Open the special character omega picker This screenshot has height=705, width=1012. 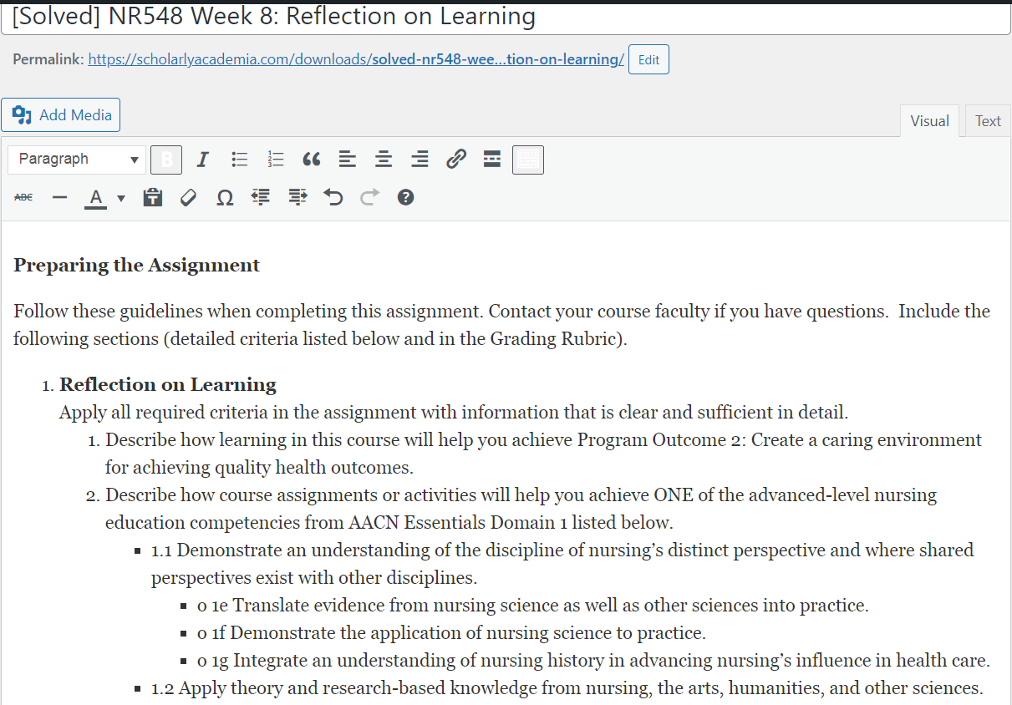click(x=225, y=198)
